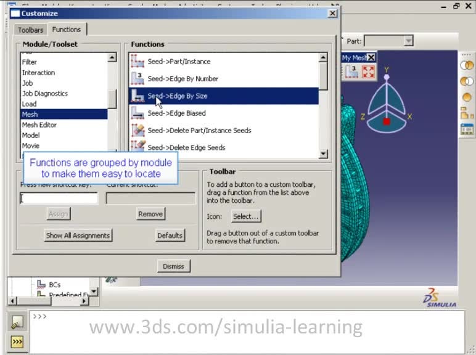476x355 pixels.
Task: Select Filter in Module/Toolset list
Action: tap(64, 62)
